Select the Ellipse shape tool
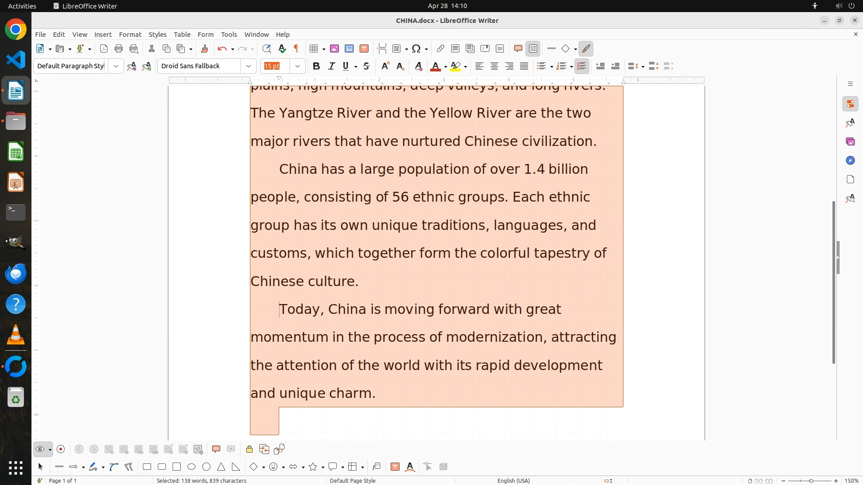The image size is (863, 485). click(x=191, y=467)
